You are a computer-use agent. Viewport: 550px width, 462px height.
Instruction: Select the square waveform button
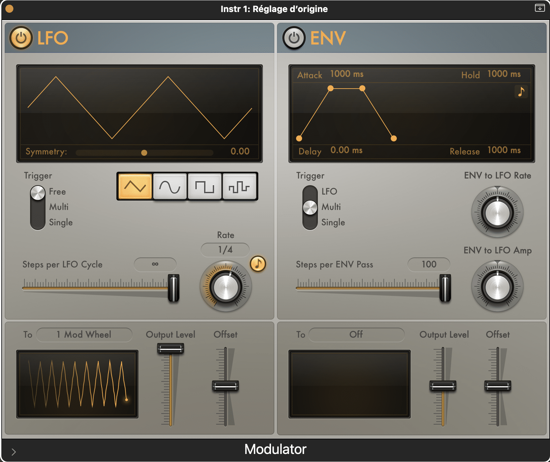coord(205,186)
